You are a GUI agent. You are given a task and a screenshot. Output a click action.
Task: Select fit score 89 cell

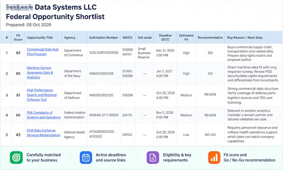[x=18, y=73]
